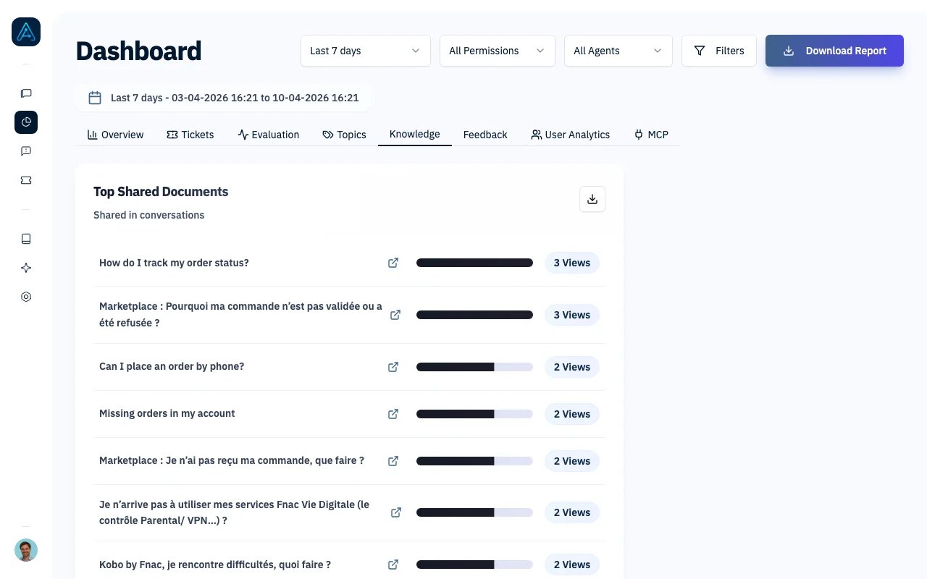927x579 pixels.
Task: Click 'Je n'arrive pas à utiliser mes services Fnac' title
Action: tap(234, 512)
